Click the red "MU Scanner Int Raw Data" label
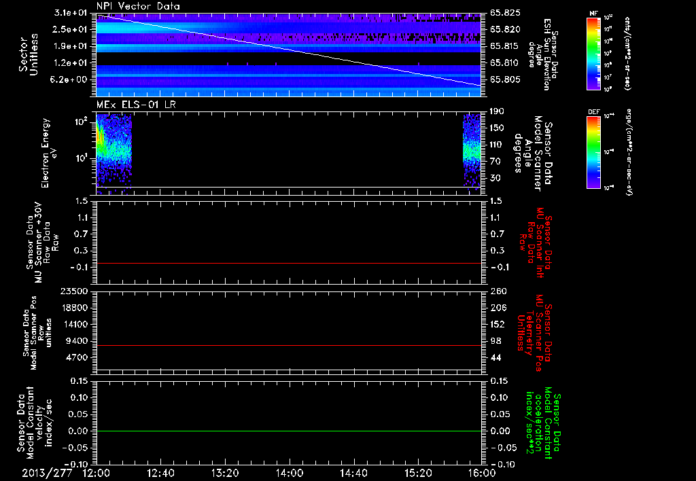The image size is (696, 481). [x=536, y=243]
